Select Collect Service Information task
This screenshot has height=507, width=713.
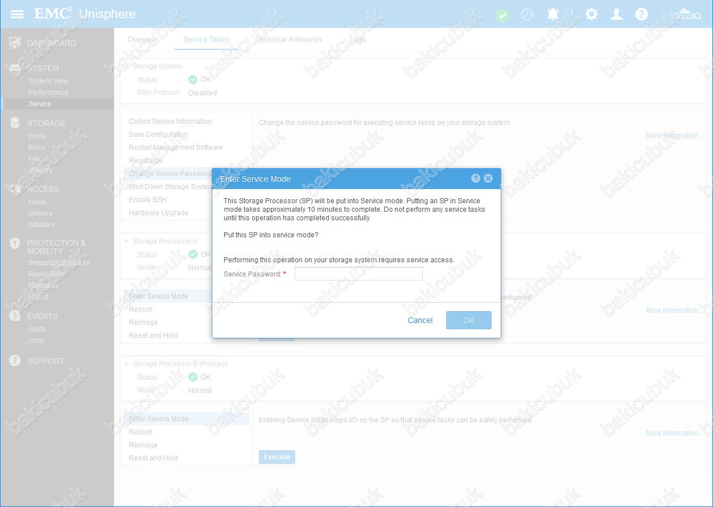[x=170, y=121]
